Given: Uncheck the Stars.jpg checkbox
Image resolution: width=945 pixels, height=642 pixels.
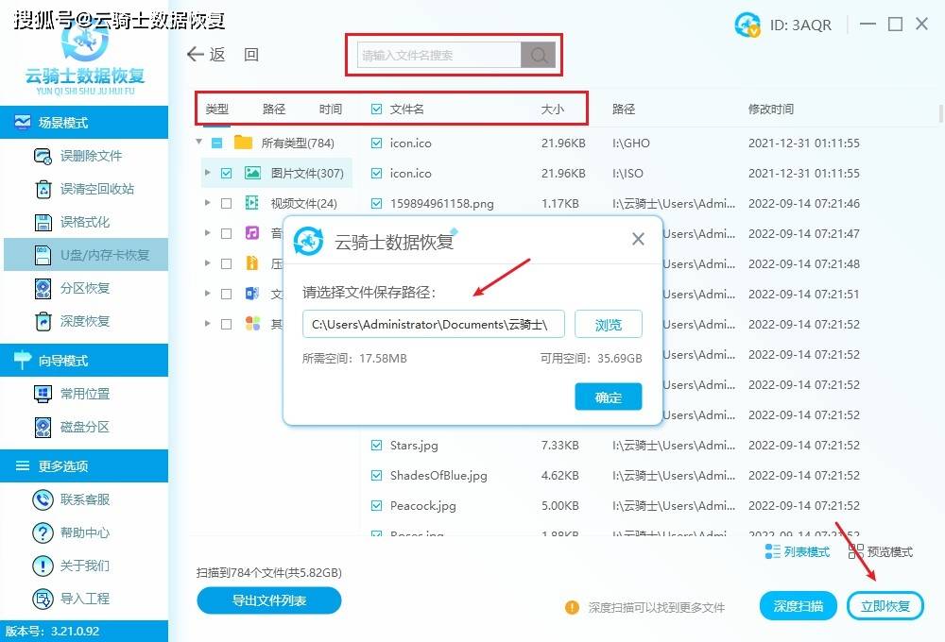Looking at the screenshot, I should pos(377,446).
